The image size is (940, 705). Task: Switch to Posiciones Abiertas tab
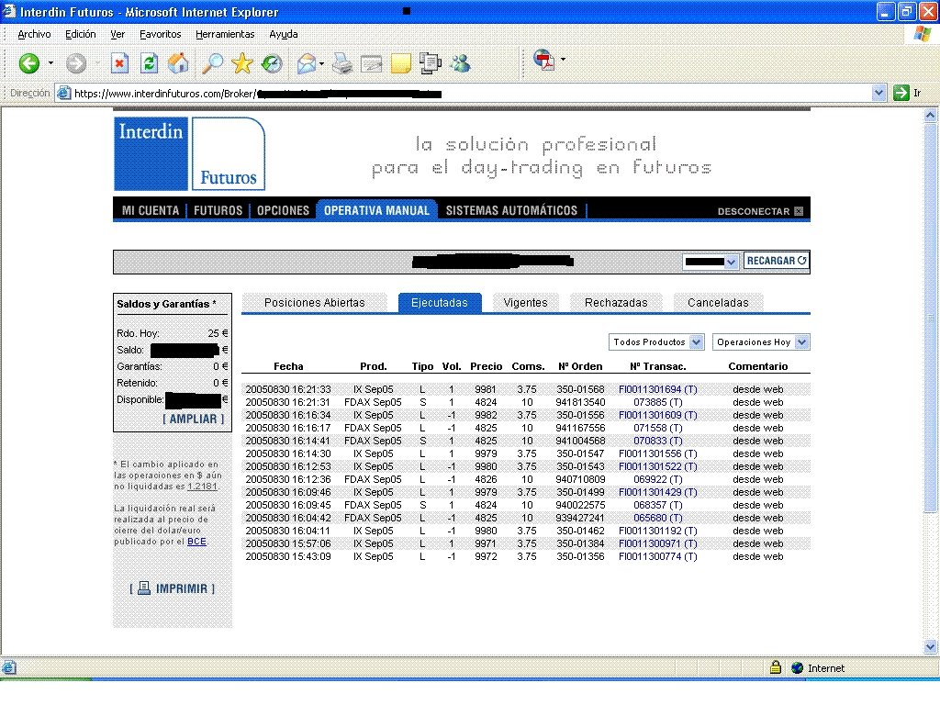(x=315, y=303)
